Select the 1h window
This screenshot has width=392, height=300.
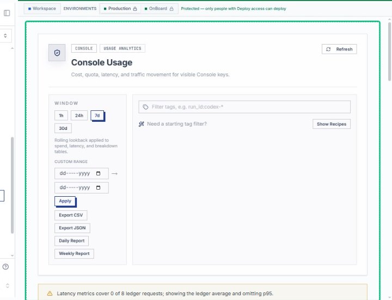(x=61, y=116)
